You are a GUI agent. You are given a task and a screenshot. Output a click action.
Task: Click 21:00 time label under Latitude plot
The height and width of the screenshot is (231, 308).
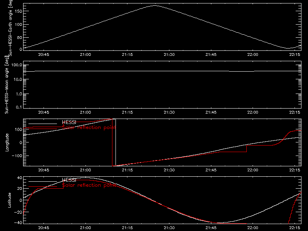point(85,228)
